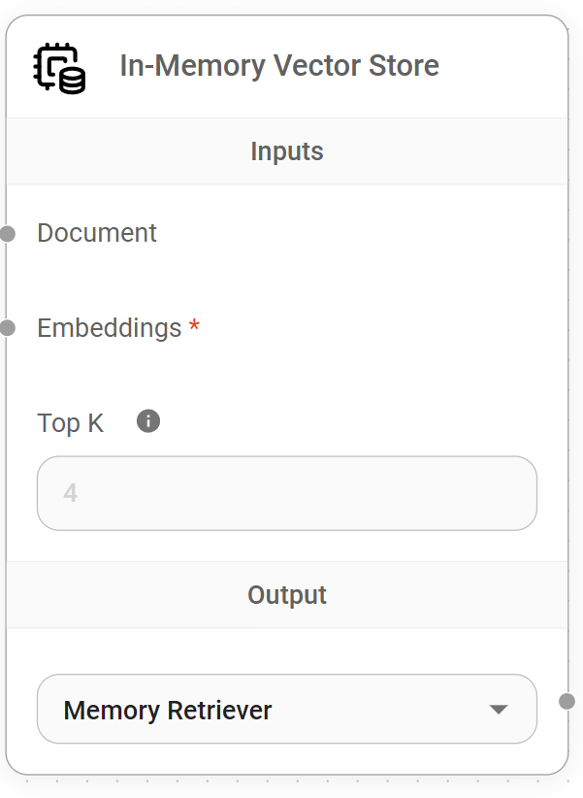Click the Inputs section header
Screen dimensions: 583x798
click(286, 151)
